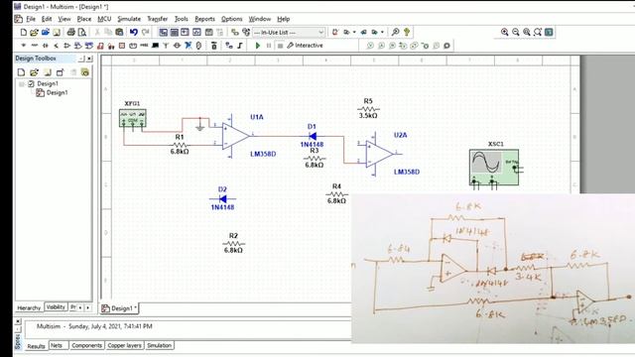This screenshot has height=357, width=635.
Task: Toggle the Spreadsheet View icon
Action: [x=175, y=32]
